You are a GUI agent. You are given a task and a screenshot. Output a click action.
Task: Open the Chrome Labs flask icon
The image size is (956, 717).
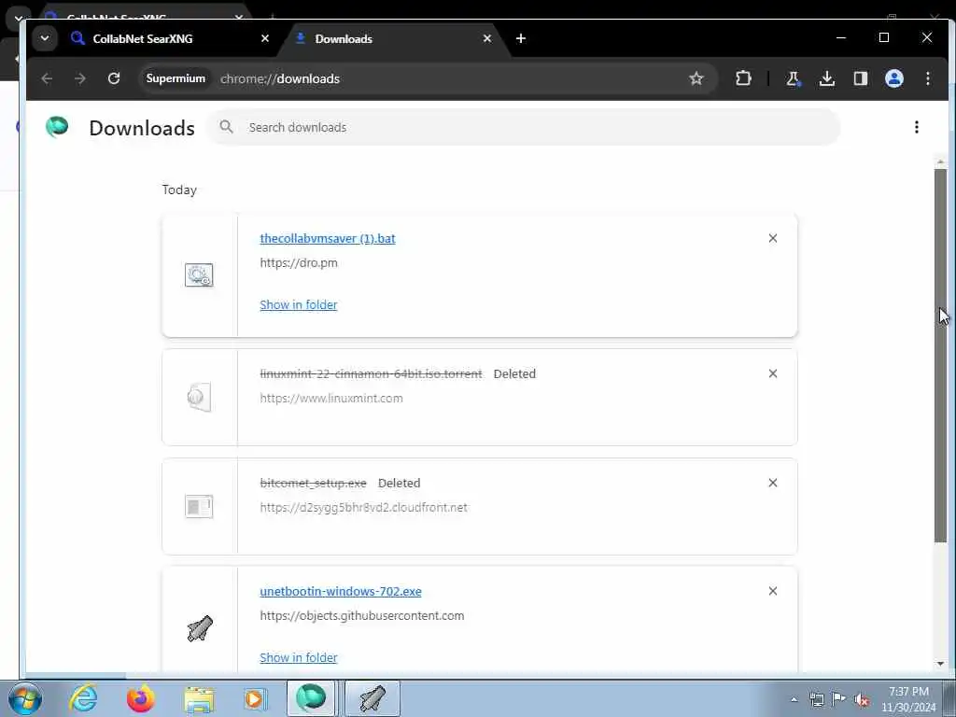click(x=794, y=78)
